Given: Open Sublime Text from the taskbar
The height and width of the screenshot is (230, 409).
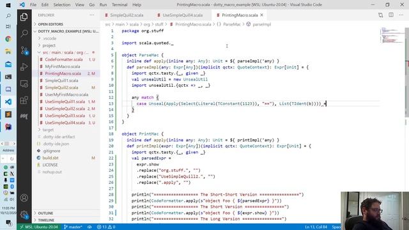Looking at the screenshot, I should click(8, 114).
